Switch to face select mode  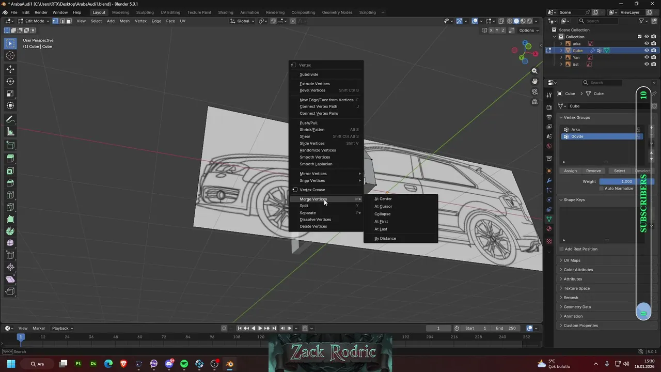(69, 21)
